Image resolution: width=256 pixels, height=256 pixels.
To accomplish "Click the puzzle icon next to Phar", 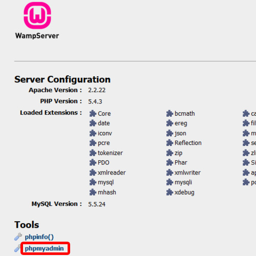I will (x=169, y=162).
